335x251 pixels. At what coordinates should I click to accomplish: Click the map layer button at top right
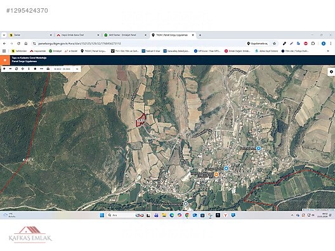tap(331, 72)
